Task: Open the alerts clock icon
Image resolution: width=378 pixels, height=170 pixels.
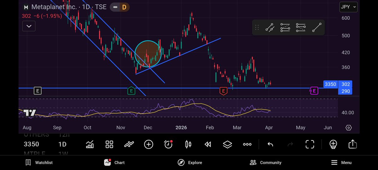Action: click(168, 144)
